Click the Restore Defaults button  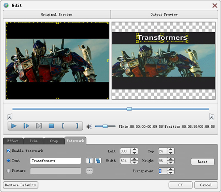click(20, 185)
